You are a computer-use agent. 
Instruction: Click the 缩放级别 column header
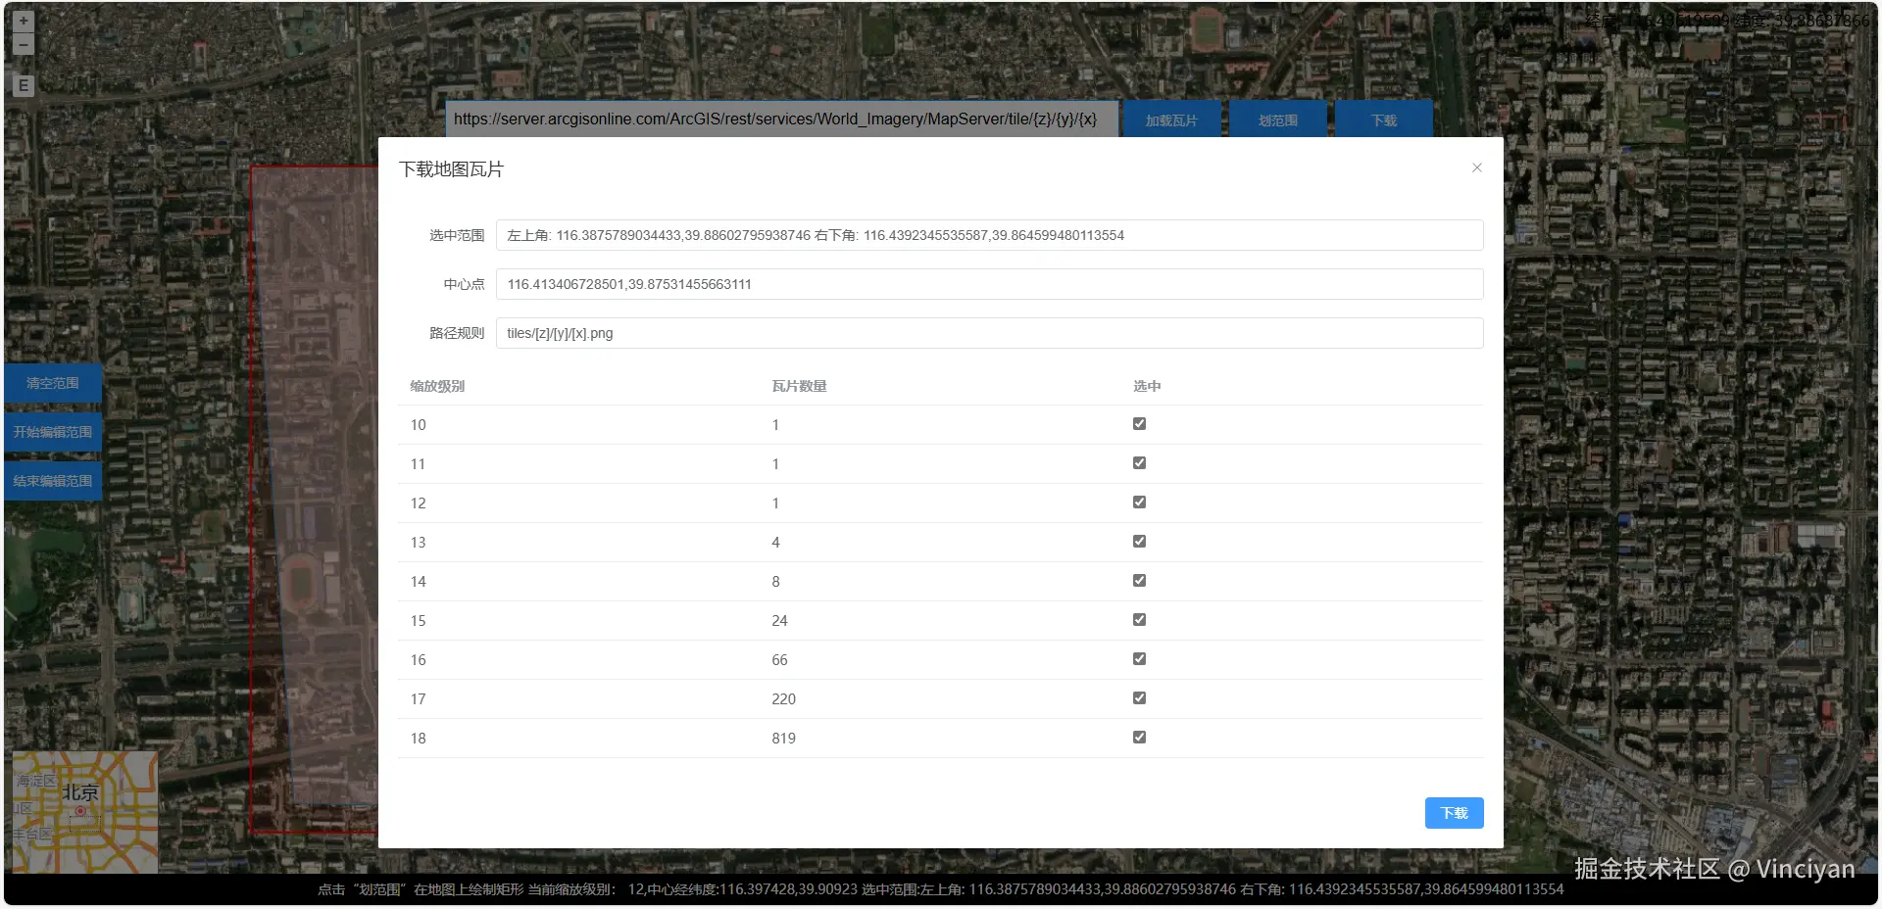[x=437, y=386]
